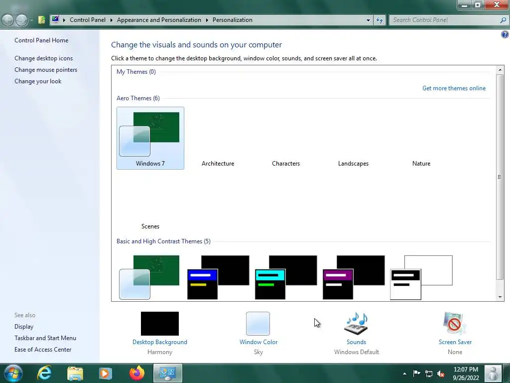Image resolution: width=510 pixels, height=383 pixels.
Task: Open Change your look link
Action: pyautogui.click(x=38, y=81)
